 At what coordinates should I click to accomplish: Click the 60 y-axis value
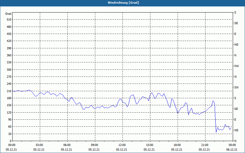[x=10, y=127]
